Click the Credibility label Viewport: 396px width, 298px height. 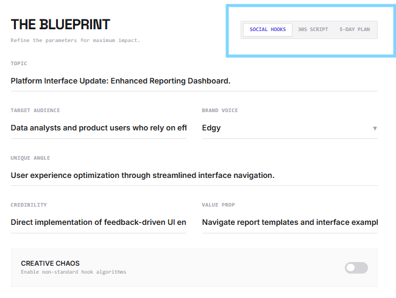point(29,205)
